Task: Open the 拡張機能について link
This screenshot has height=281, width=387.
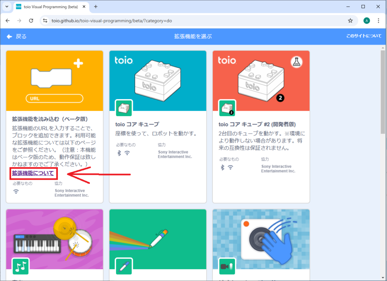Action: coord(33,173)
